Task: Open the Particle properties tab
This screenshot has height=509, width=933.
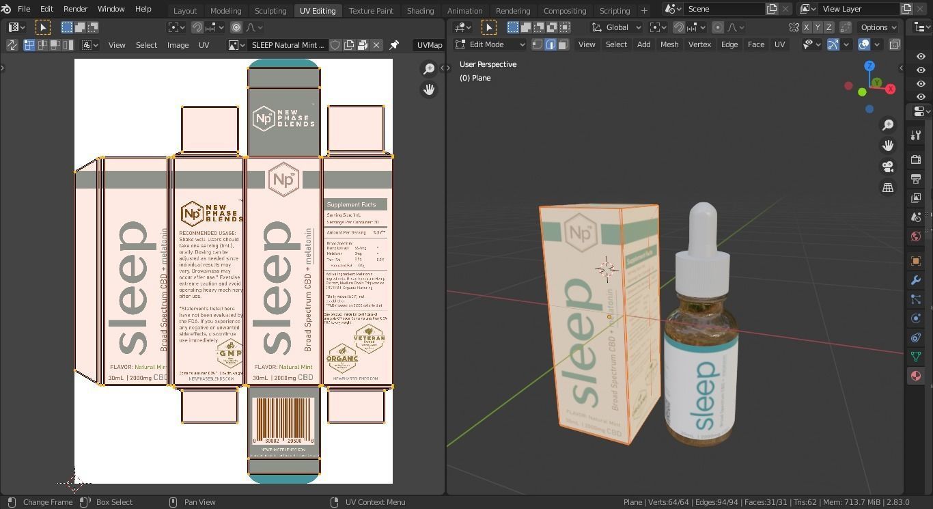Action: [916, 299]
